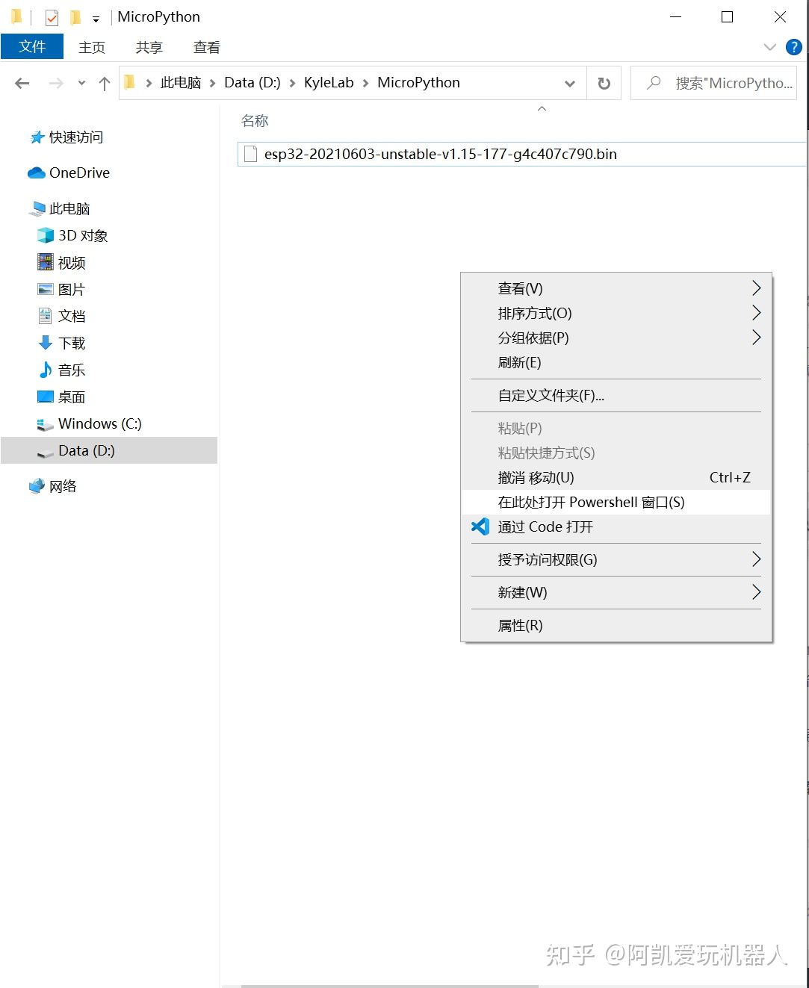Click KyleLab in the breadcrumb path

pyautogui.click(x=329, y=83)
